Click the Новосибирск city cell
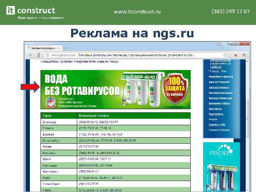The height and width of the screenshot is (192, 256). [x=59, y=184]
